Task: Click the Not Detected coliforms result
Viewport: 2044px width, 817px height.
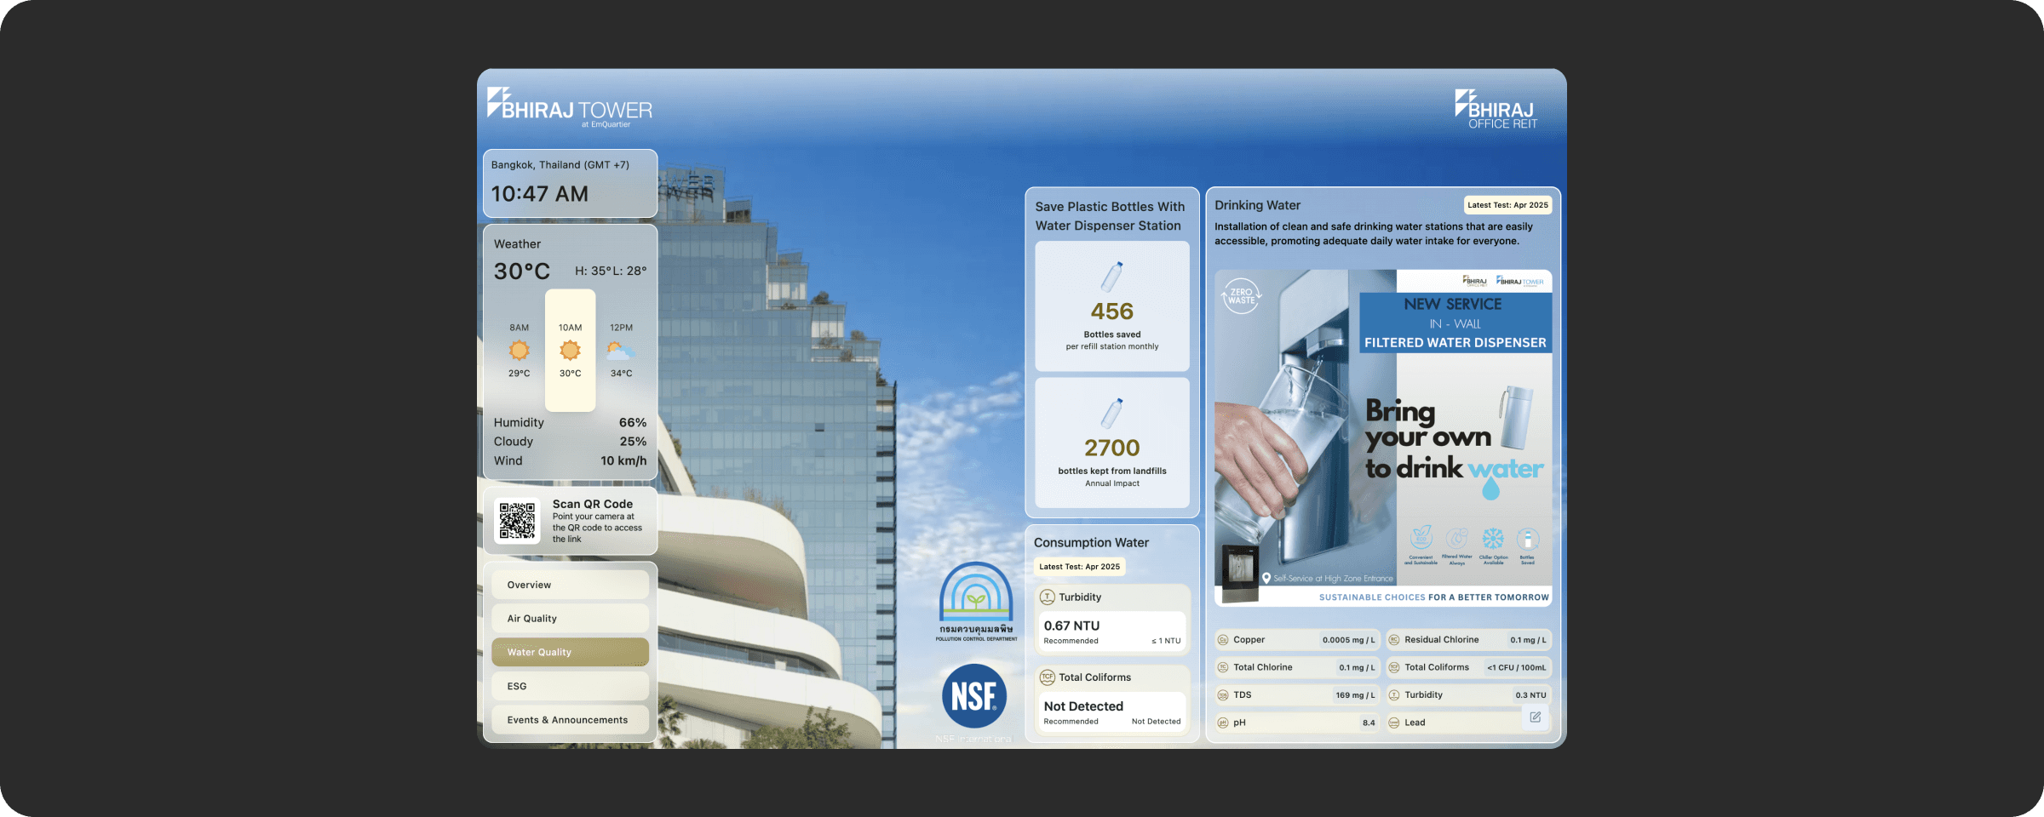Action: 1083,706
